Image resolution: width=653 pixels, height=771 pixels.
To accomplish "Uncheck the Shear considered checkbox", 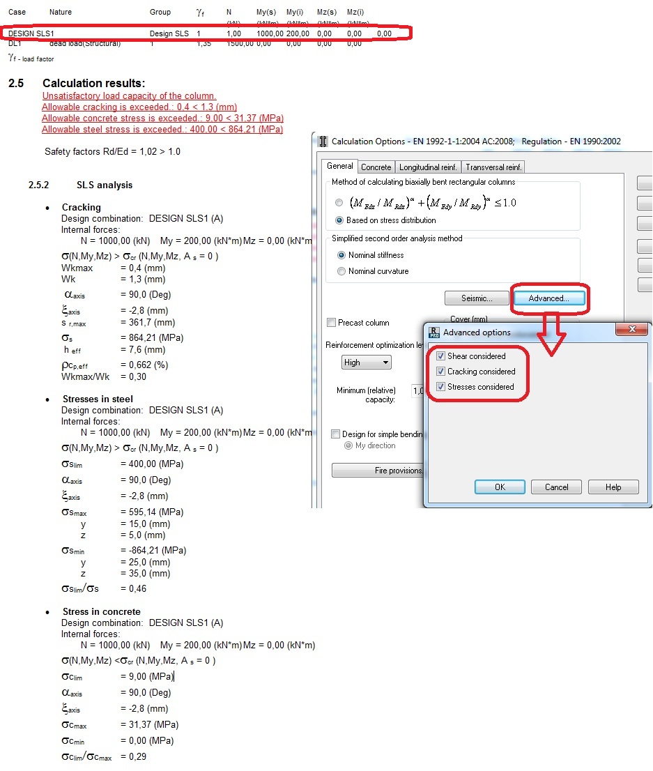I will [x=441, y=356].
